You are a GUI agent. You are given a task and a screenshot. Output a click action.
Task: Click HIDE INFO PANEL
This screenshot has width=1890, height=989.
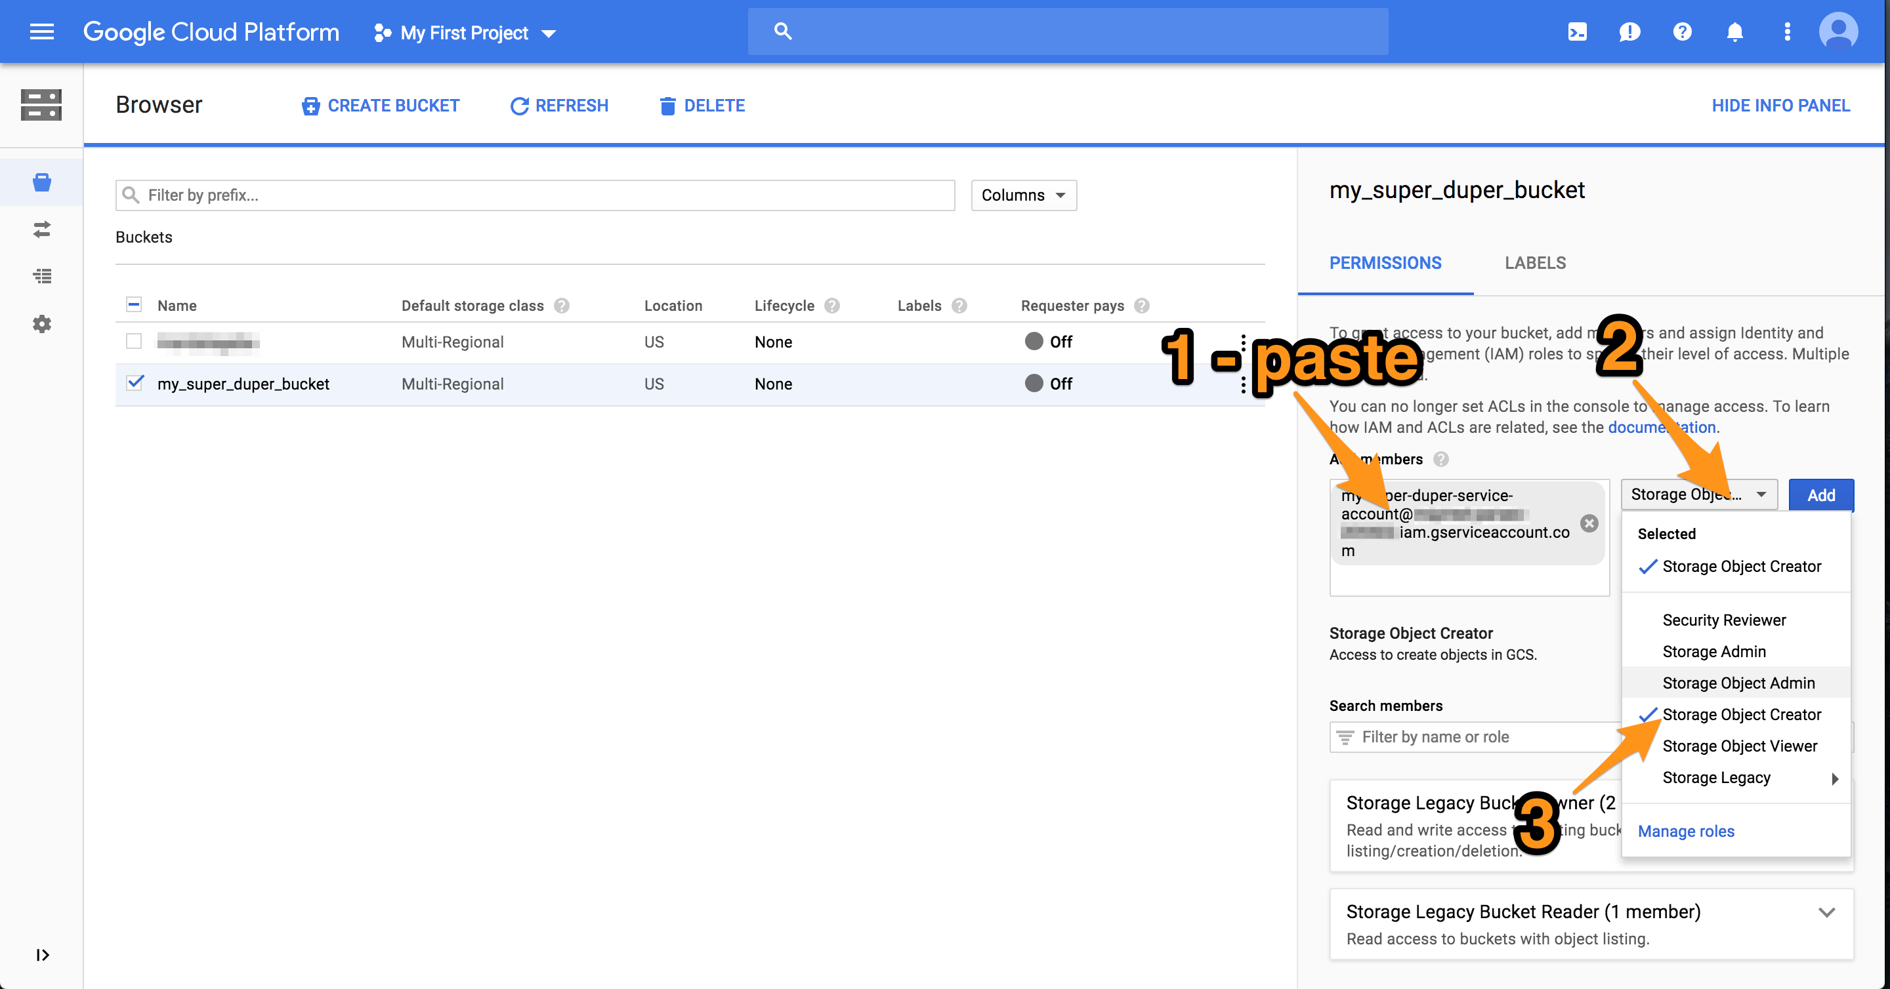1780,106
